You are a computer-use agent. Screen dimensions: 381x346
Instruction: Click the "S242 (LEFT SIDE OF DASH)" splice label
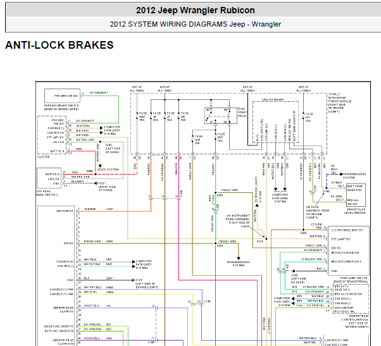(x=113, y=149)
